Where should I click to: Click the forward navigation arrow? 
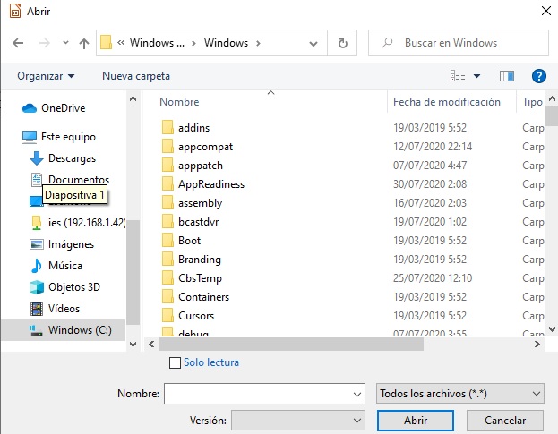tap(45, 43)
